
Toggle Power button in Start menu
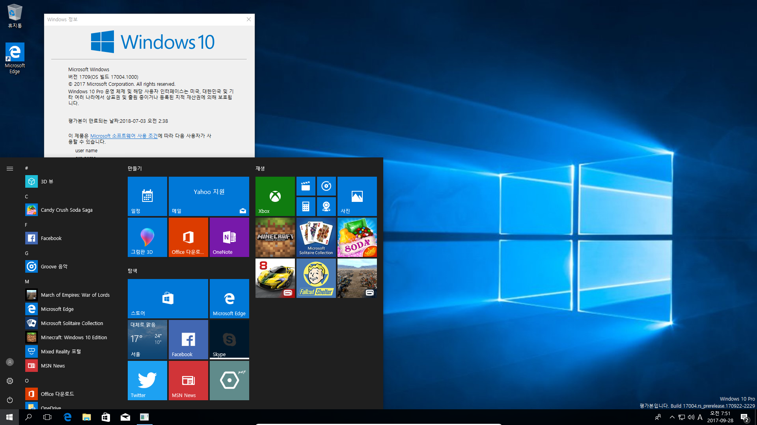coord(9,399)
